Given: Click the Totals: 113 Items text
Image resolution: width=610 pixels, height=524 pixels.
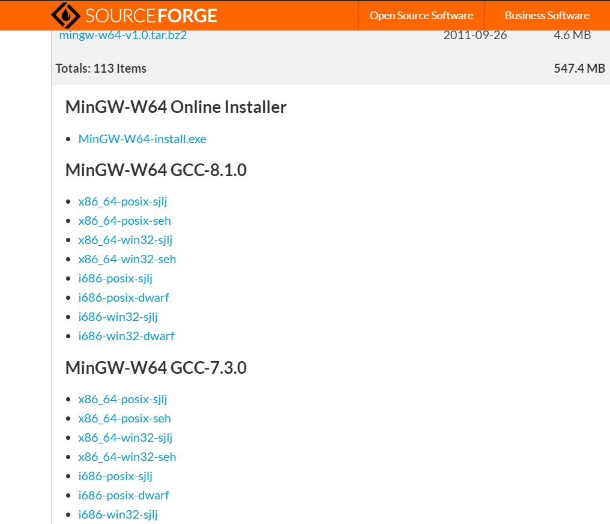Looking at the screenshot, I should 101,69.
